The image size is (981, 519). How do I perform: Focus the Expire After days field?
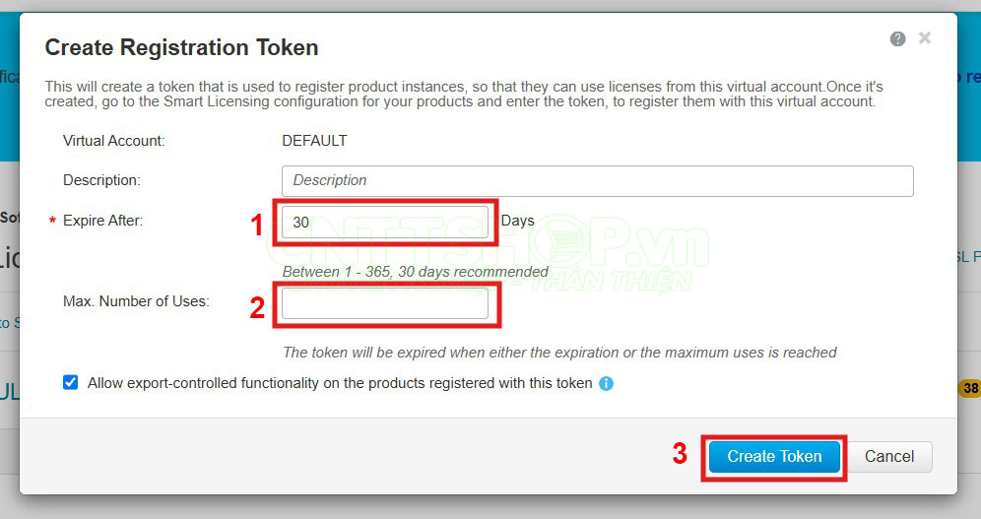click(x=385, y=223)
